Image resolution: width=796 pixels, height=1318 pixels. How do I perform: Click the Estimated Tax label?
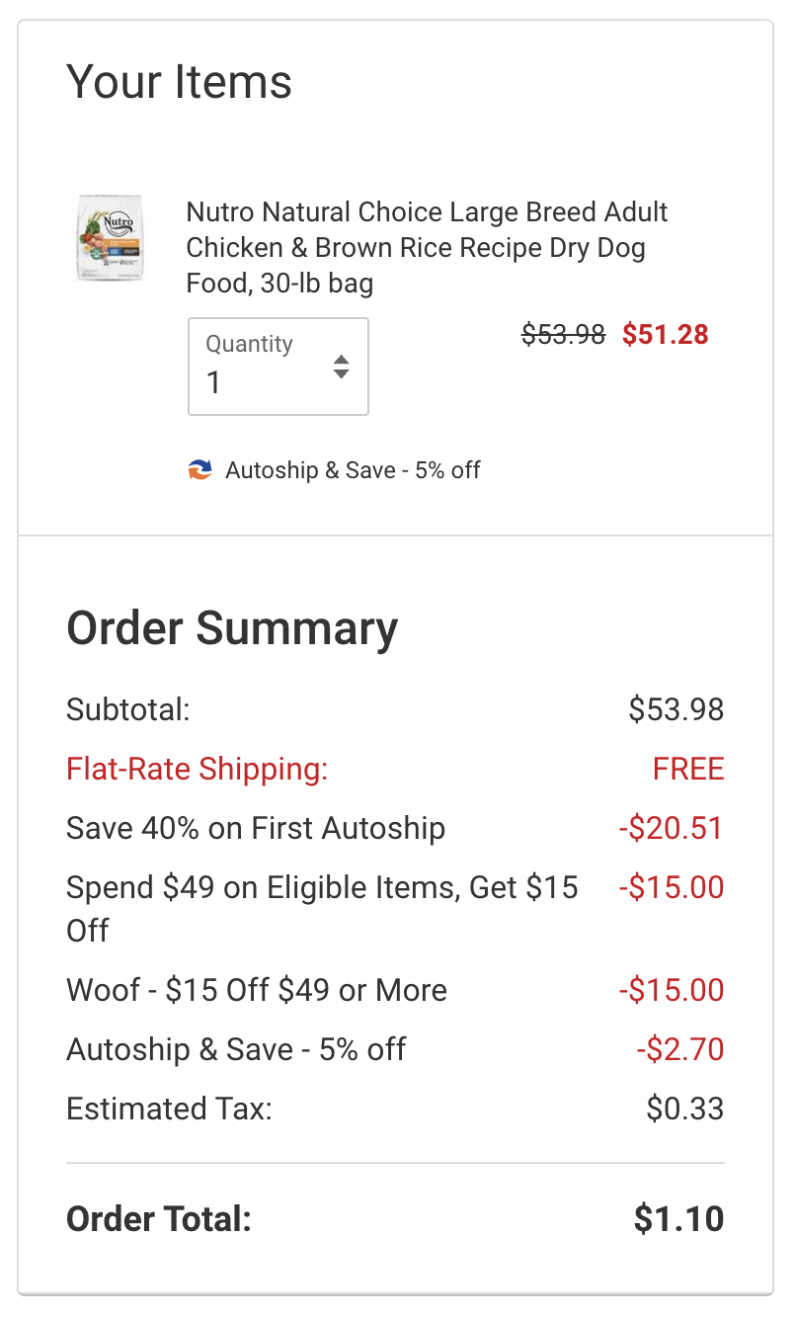coord(169,1109)
